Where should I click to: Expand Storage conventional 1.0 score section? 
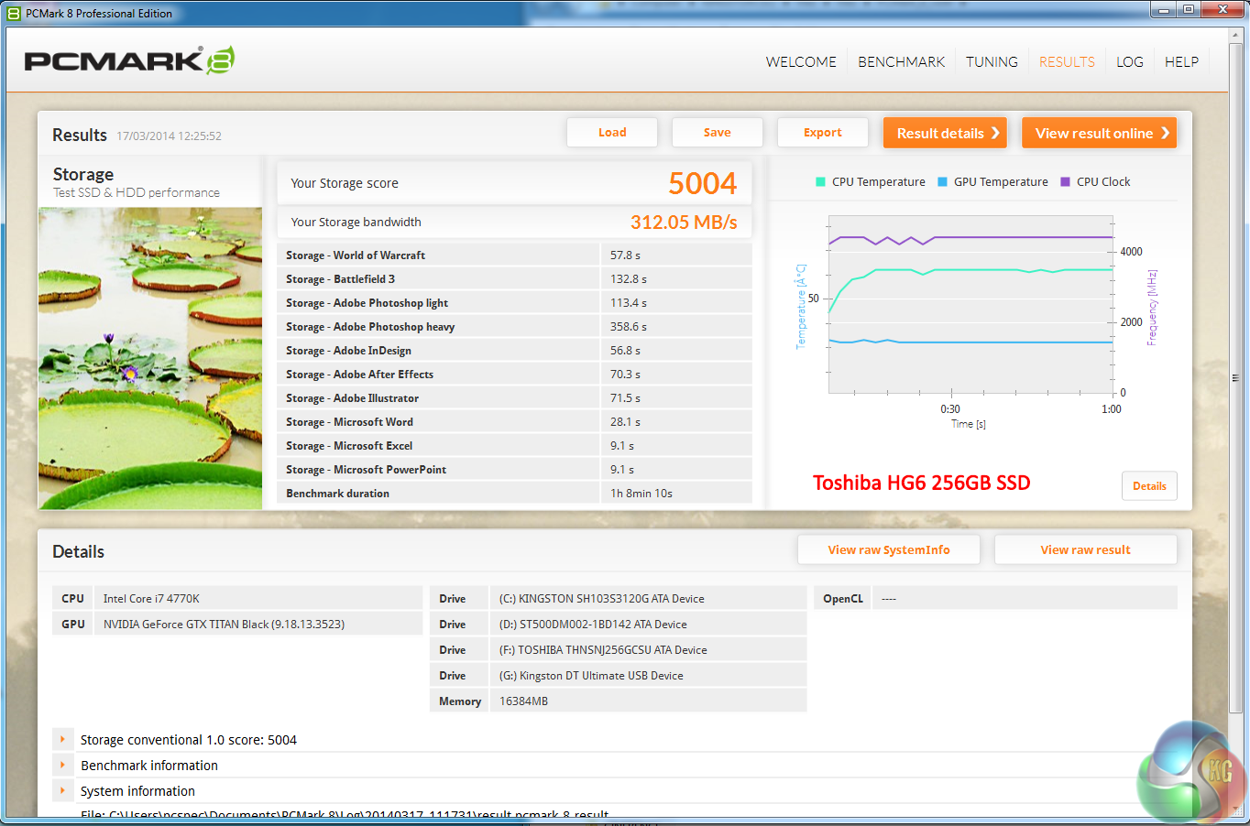click(x=62, y=740)
